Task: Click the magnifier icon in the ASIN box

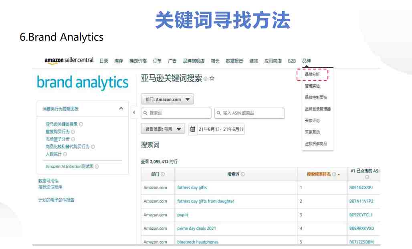Action: (x=218, y=113)
